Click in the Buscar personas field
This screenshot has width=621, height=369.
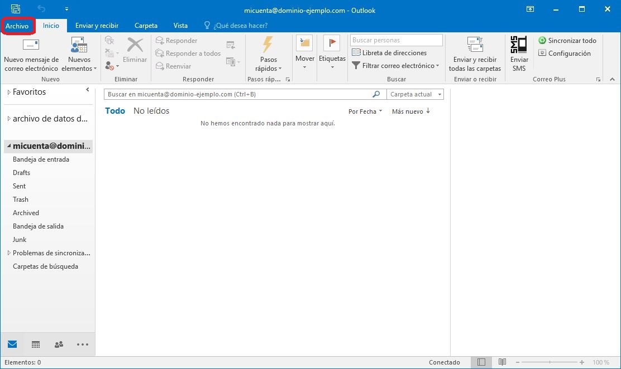click(396, 40)
